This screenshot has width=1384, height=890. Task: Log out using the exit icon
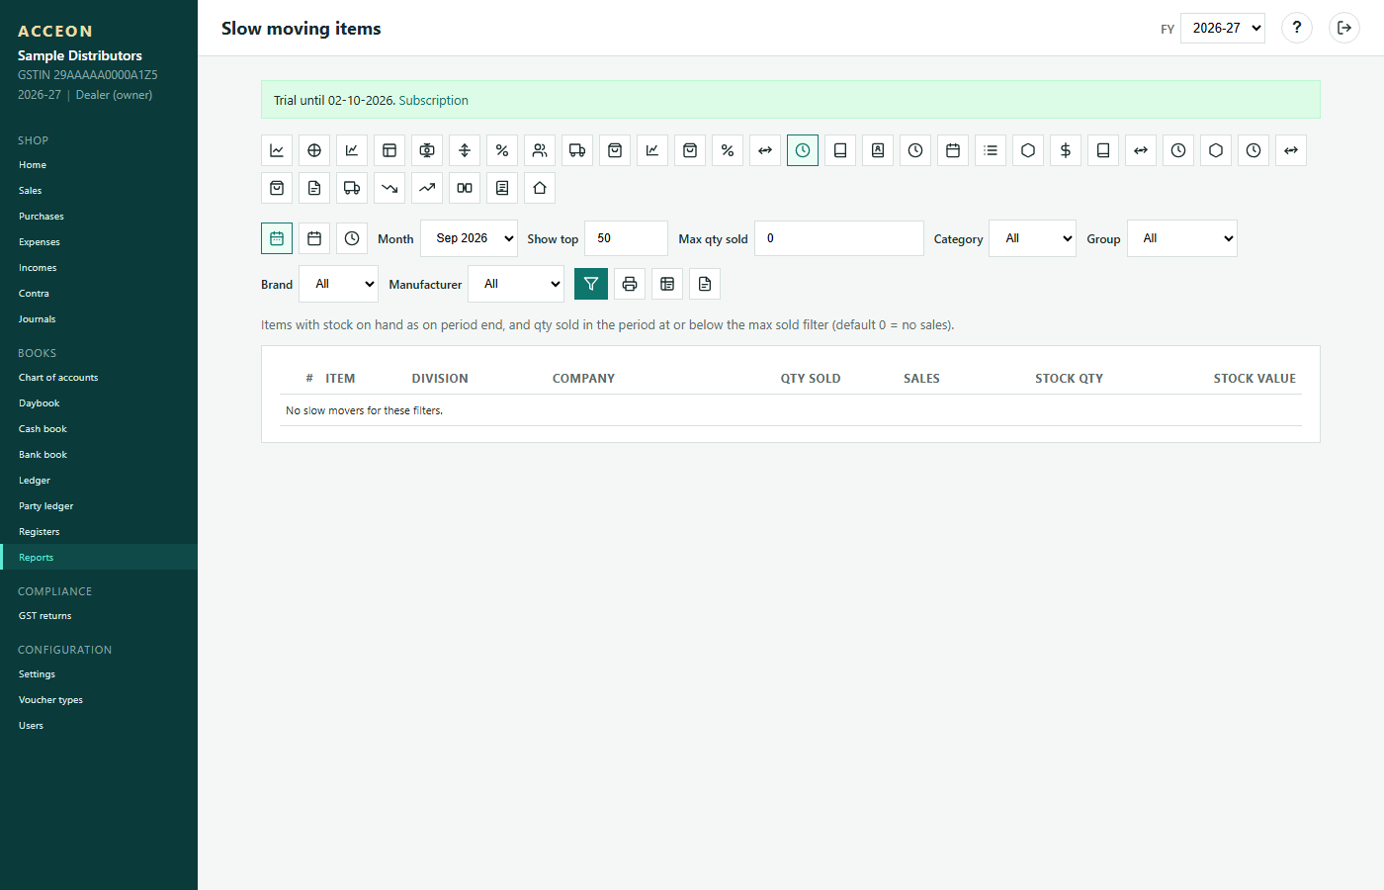pos(1344,28)
